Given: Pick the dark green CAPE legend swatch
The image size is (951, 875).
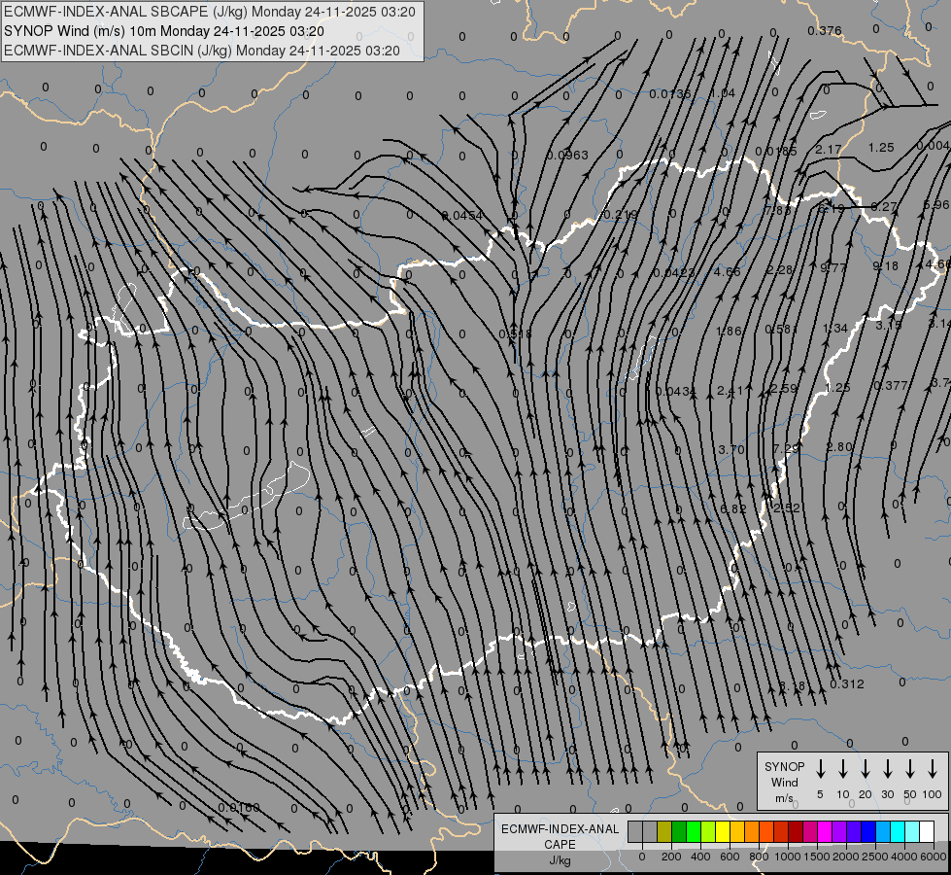Looking at the screenshot, I should click(x=679, y=832).
